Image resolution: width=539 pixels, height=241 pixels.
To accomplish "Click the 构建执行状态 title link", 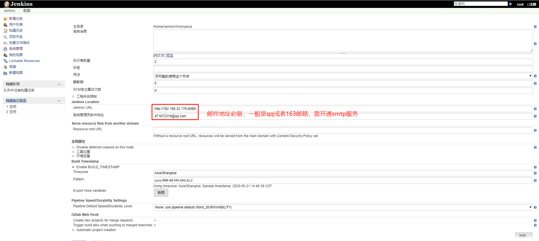I will point(16,101).
